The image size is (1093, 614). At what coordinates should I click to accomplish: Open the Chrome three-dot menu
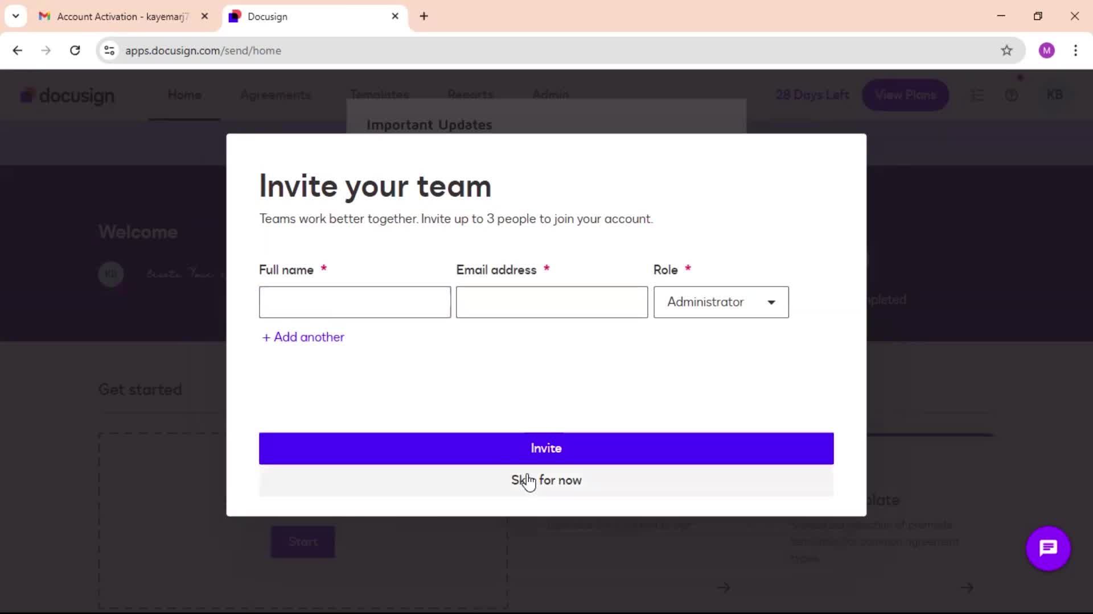click(x=1075, y=51)
